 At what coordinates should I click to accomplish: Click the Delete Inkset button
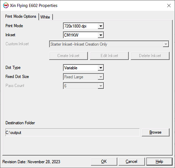[x=150, y=56]
